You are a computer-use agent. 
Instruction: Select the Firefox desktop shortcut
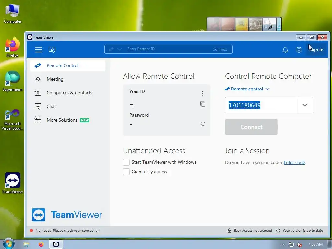pyautogui.click(x=13, y=47)
